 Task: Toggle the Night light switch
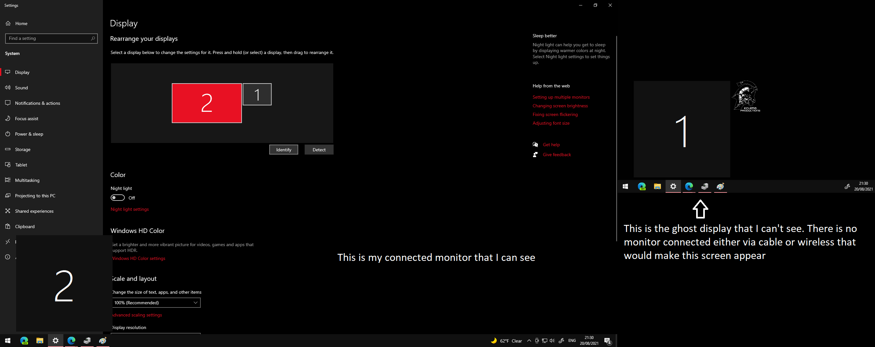click(x=117, y=198)
